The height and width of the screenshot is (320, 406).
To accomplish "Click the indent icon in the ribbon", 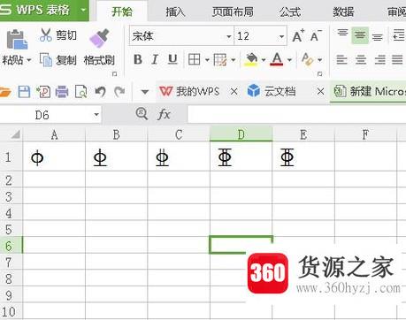I will [399, 35].
